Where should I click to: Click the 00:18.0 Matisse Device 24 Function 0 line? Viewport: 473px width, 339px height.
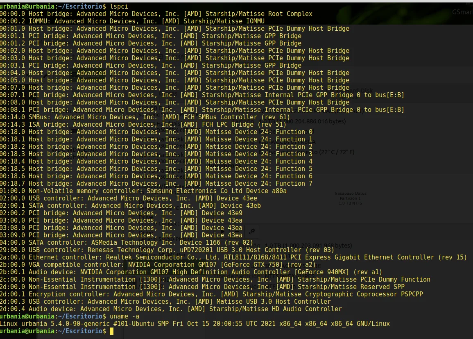point(156,132)
